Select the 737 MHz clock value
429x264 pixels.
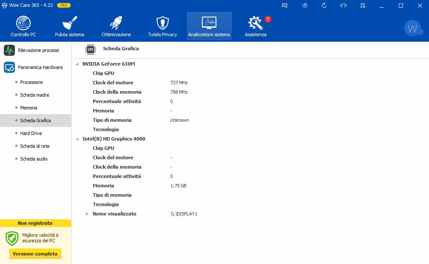pos(179,83)
